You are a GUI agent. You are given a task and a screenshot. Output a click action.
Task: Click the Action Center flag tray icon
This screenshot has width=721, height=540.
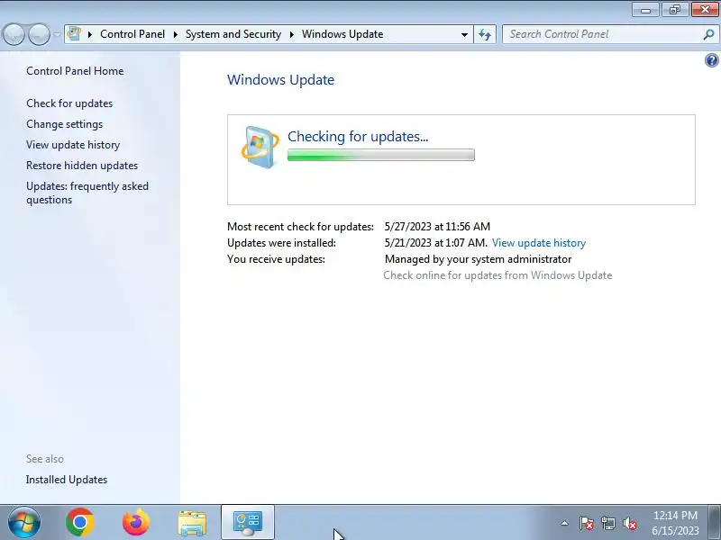587,523
